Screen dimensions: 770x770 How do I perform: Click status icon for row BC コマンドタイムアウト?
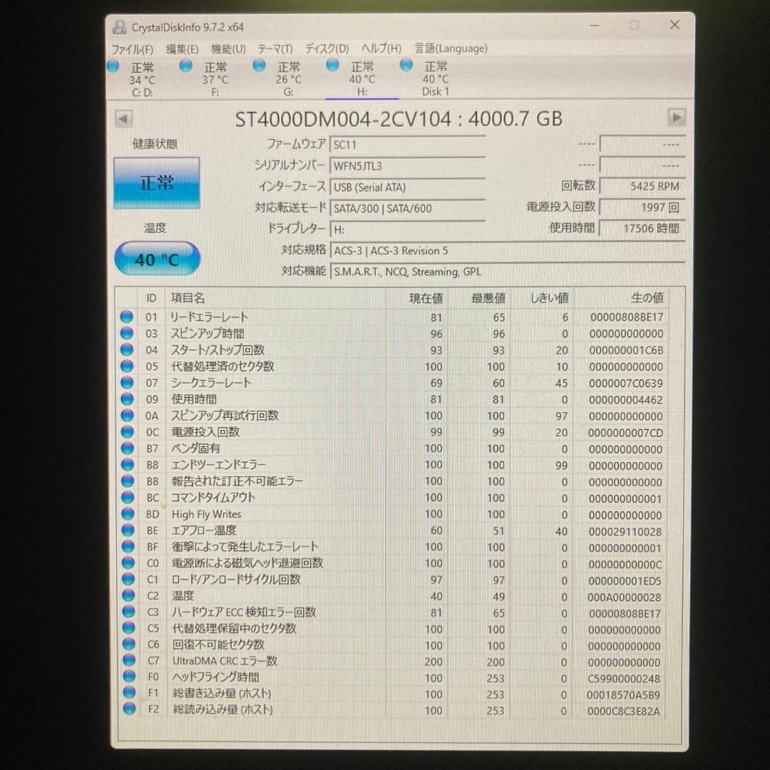[128, 497]
